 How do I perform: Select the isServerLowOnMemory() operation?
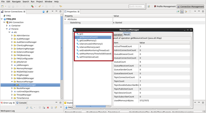[x=91, y=44]
